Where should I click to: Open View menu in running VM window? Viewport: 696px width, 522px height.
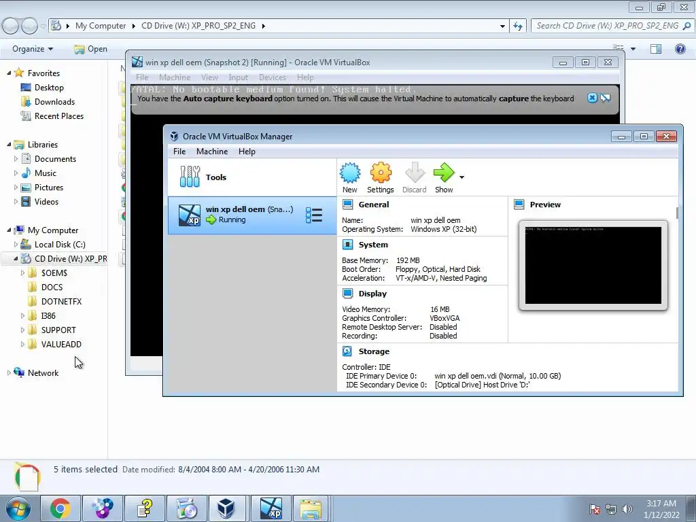pos(209,77)
